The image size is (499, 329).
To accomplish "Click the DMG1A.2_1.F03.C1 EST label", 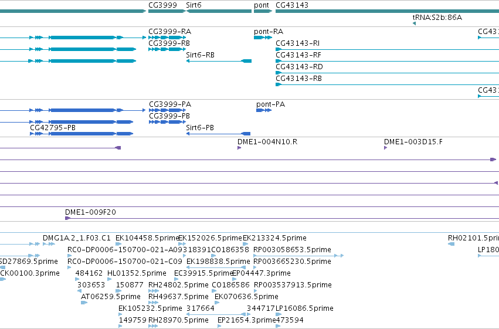I will (77, 238).
